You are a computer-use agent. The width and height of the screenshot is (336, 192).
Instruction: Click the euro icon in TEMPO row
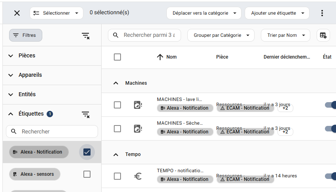tap(138, 176)
